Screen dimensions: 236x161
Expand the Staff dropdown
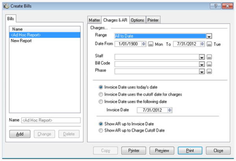pos(202,57)
